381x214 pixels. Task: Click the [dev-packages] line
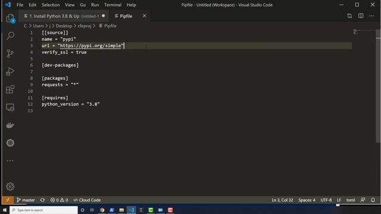point(60,65)
